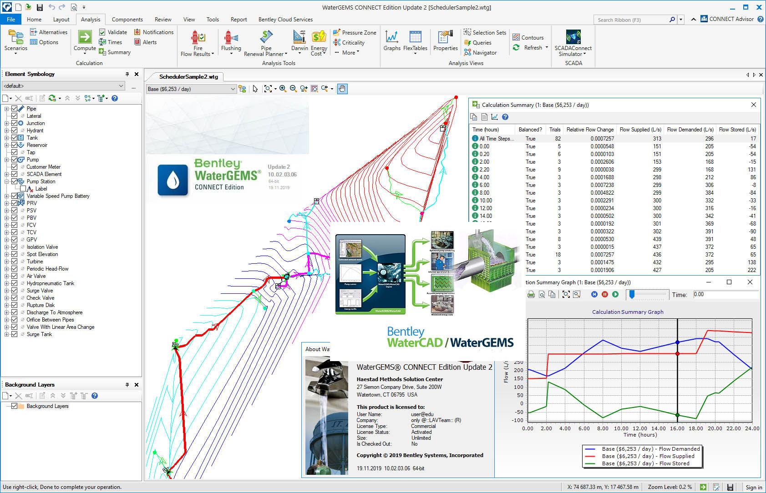Screen dimensions: 766x493
Task: Select the SchedulerSample2.wtg document tab
Action: [188, 77]
